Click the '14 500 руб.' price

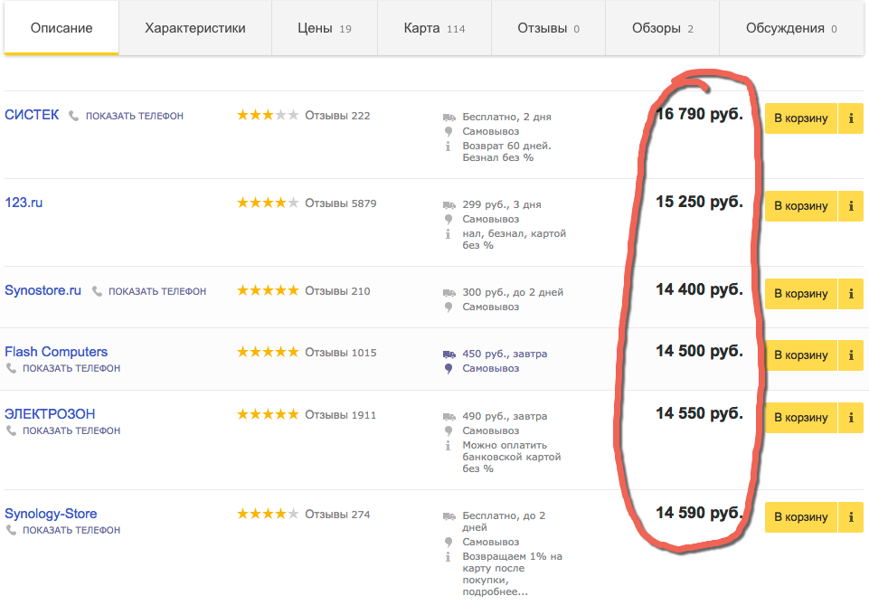click(699, 351)
